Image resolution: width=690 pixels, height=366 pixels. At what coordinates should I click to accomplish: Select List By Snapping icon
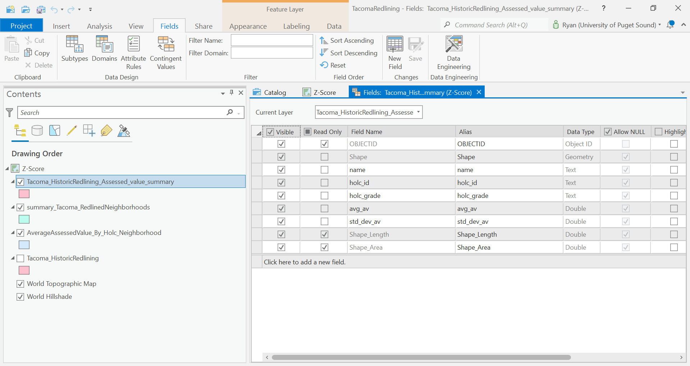89,130
